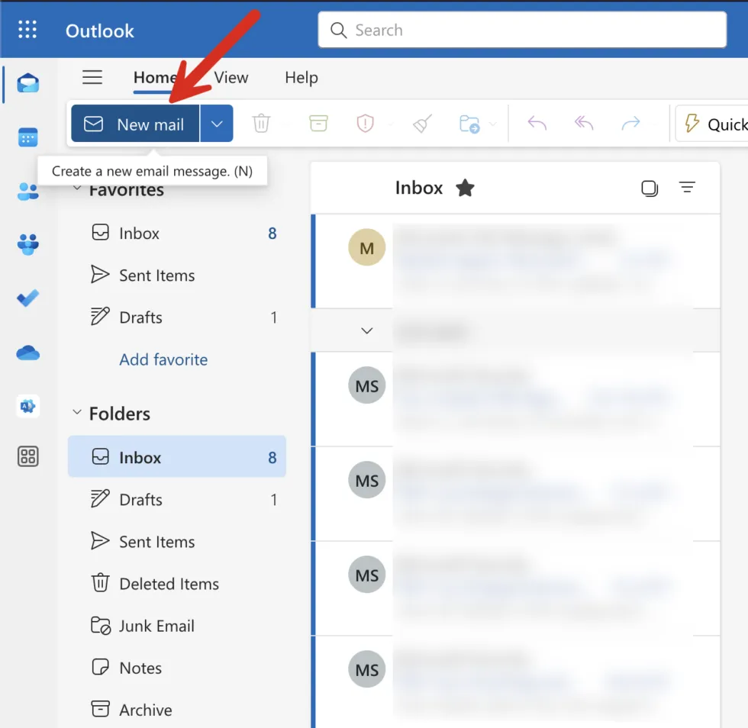Open Drafts under Folders
Screen dimensions: 748x728
(177, 500)
